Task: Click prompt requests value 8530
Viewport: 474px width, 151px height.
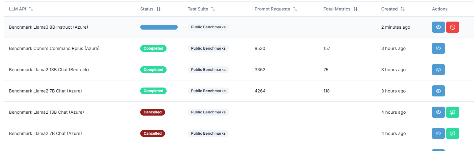Action: click(x=260, y=48)
